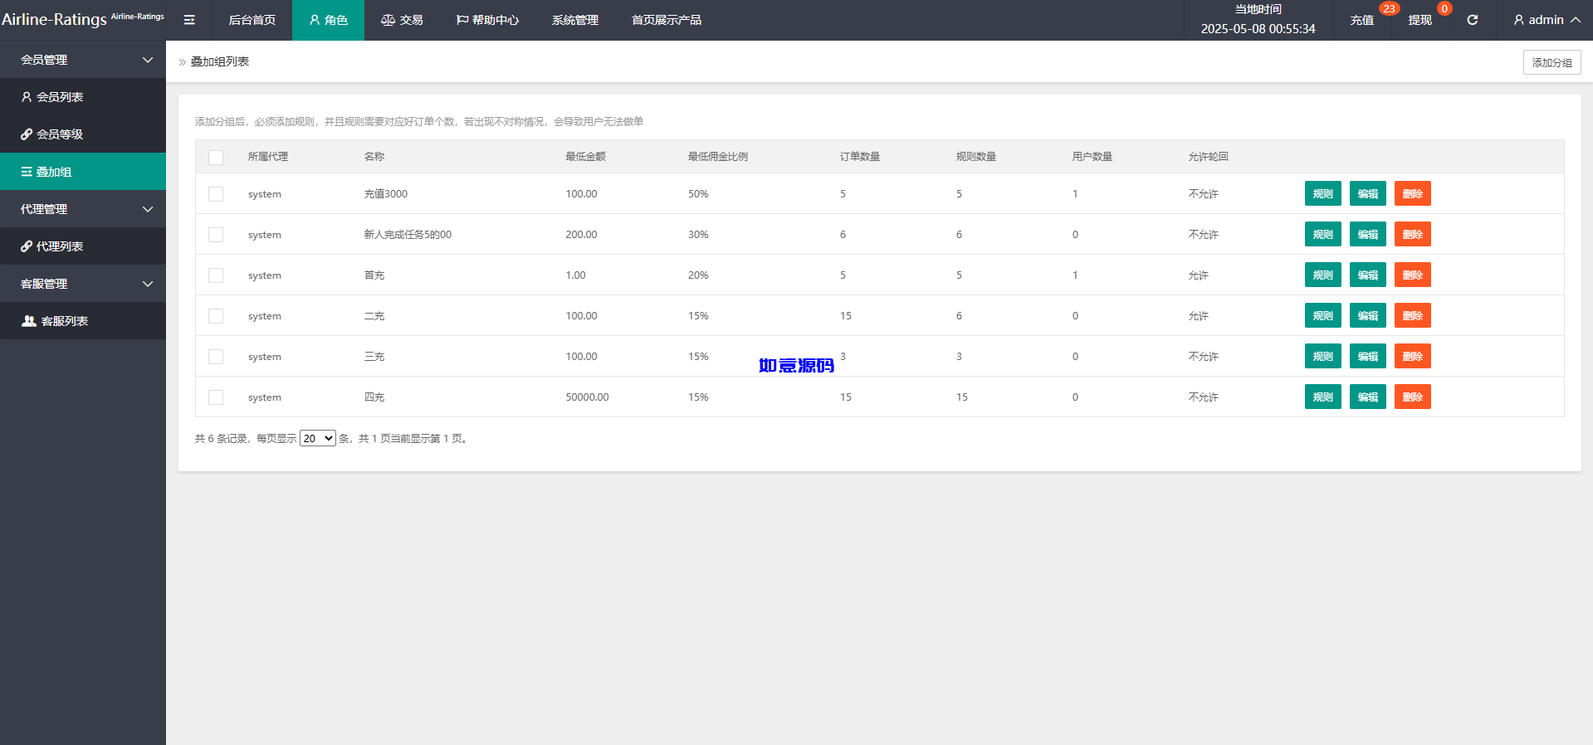1593x745 pixels.
Task: Click the 允许 cell in the 首充 row
Action: pos(1199,275)
